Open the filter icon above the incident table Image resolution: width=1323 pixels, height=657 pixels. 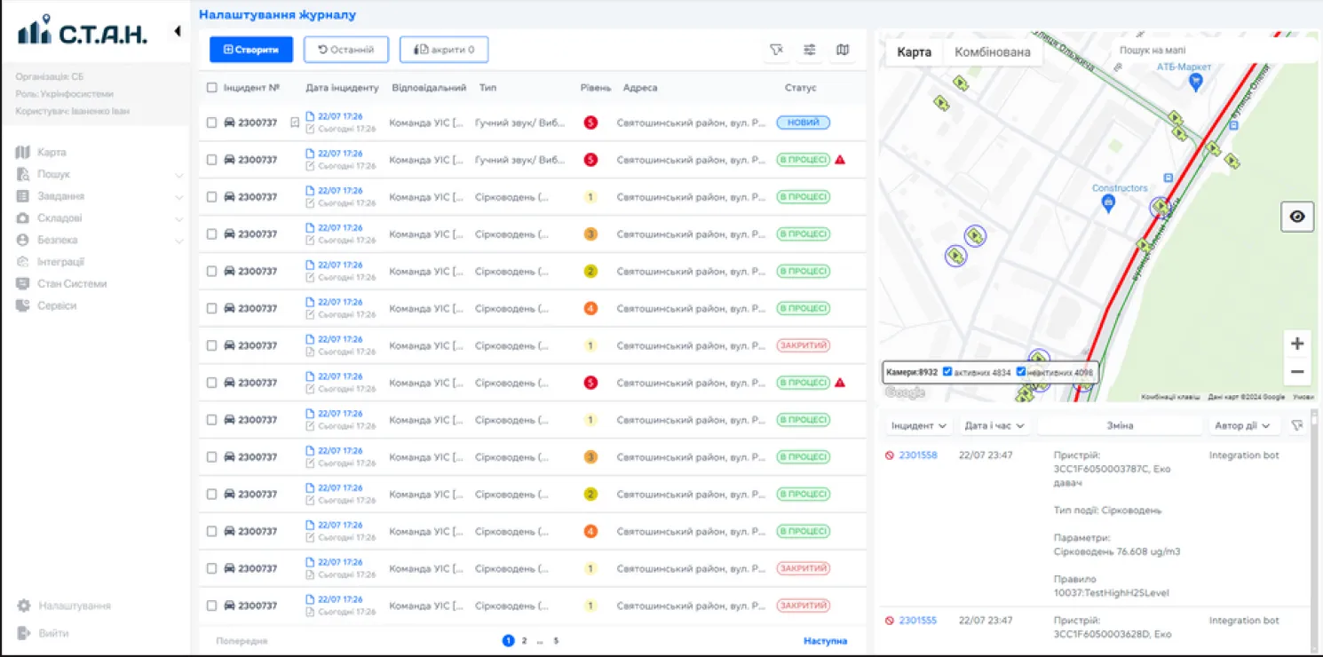pos(777,50)
